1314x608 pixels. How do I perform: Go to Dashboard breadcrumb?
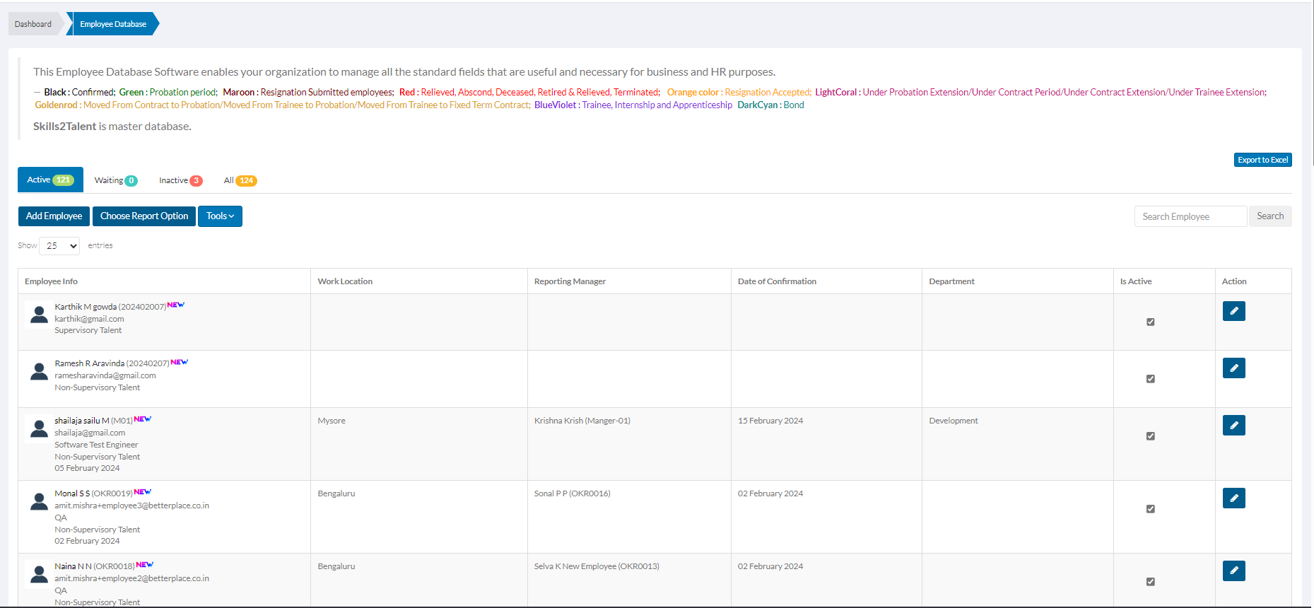pyautogui.click(x=33, y=24)
